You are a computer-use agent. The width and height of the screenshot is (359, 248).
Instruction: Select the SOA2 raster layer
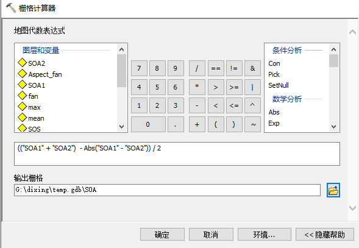(x=32, y=63)
